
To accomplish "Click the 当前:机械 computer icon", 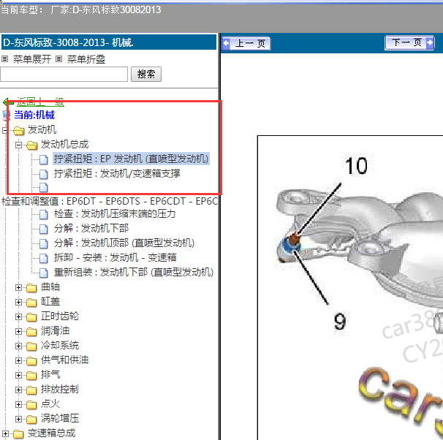I will pyautogui.click(x=7, y=115).
